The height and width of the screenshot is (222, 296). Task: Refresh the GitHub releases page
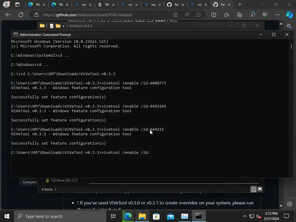click(21, 15)
